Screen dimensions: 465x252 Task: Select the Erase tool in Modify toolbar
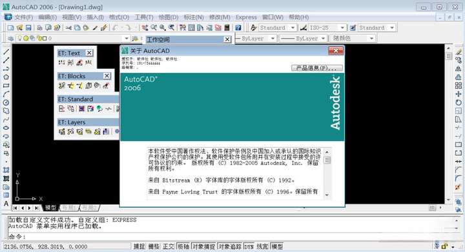click(459, 52)
